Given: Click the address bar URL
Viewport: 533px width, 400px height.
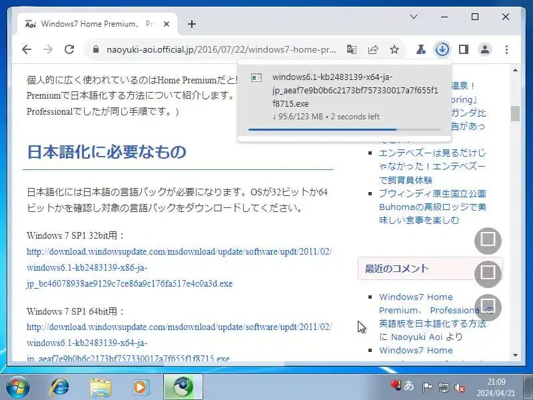Looking at the screenshot, I should click(221, 49).
